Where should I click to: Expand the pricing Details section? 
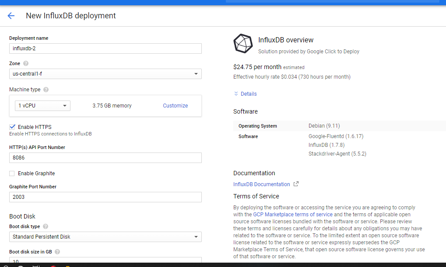[x=245, y=94]
